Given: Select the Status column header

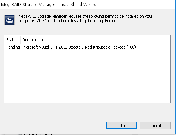Looking at the screenshot, I should 12,40.
